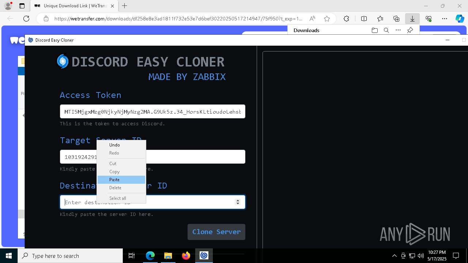The height and width of the screenshot is (263, 468).
Task: Open more options in Downloads panel
Action: click(398, 30)
